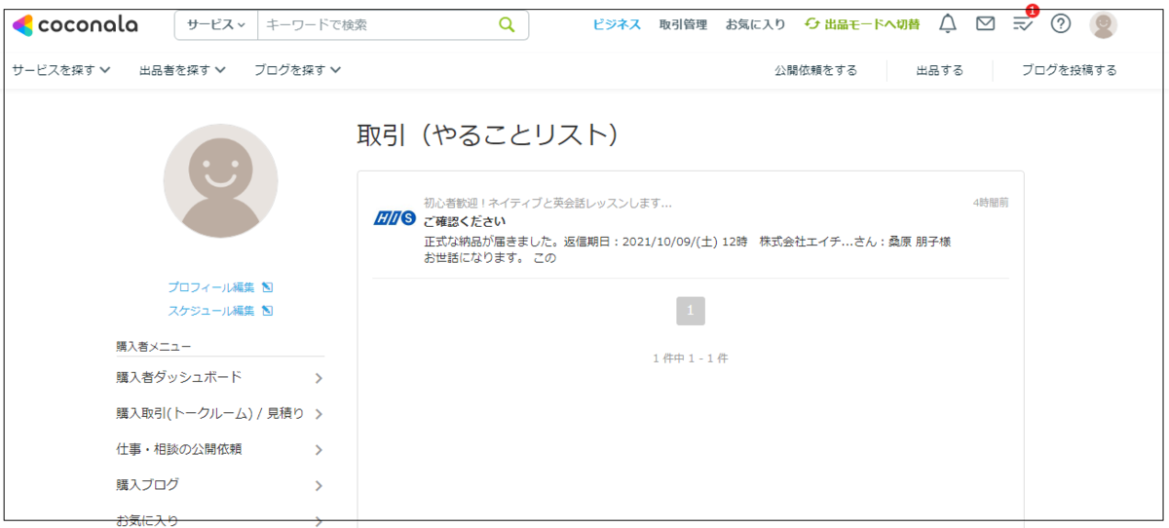Open the ご確認ください transaction entry
The height and width of the screenshot is (528, 1169).
click(x=465, y=221)
